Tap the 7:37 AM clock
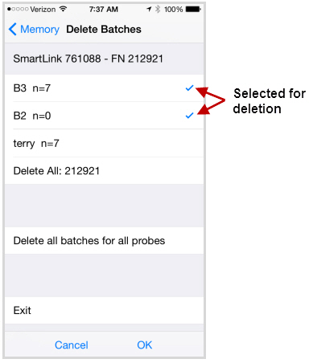The width and height of the screenshot is (309, 363). pos(104,9)
